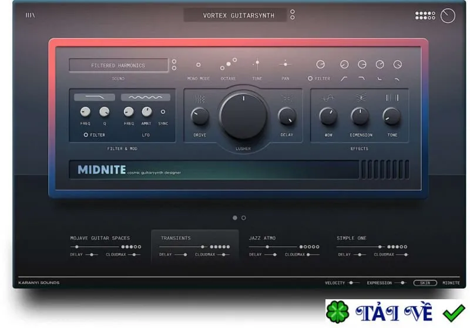Click the Midnite skin name
Image resolution: width=470 pixels, height=328 pixels.
pyautogui.click(x=451, y=283)
